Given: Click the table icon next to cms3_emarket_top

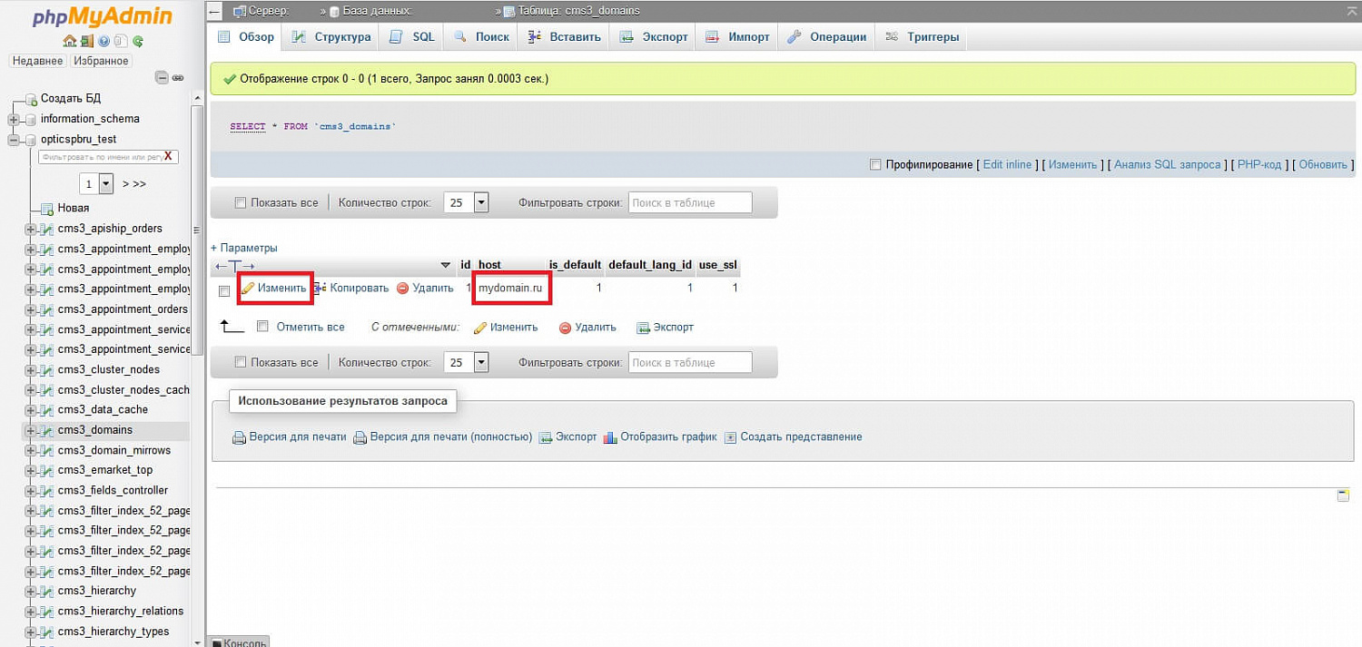Looking at the screenshot, I should tap(47, 470).
